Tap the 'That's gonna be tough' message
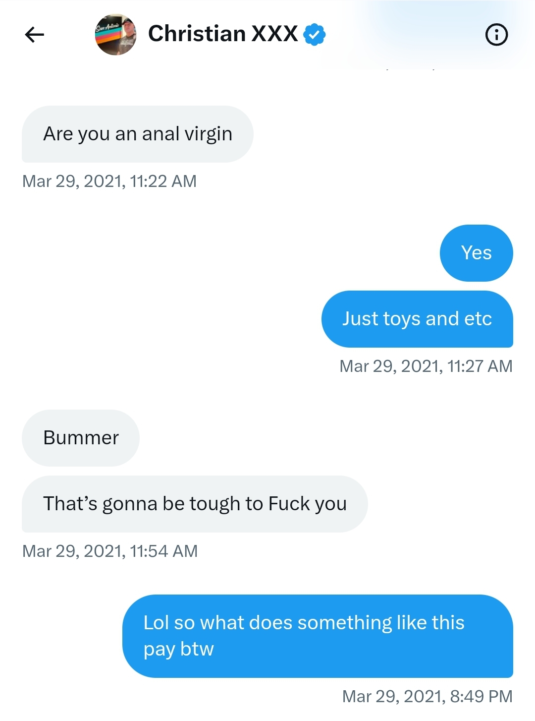This screenshot has height=721, width=535. coord(195,504)
